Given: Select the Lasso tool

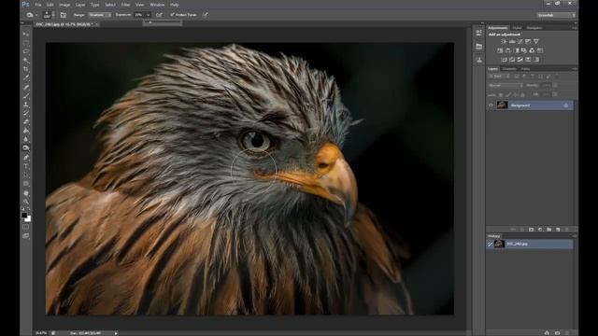Looking at the screenshot, I should pyautogui.click(x=26, y=52).
